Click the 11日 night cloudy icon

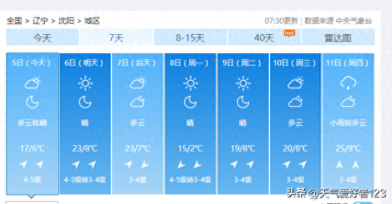348,102
